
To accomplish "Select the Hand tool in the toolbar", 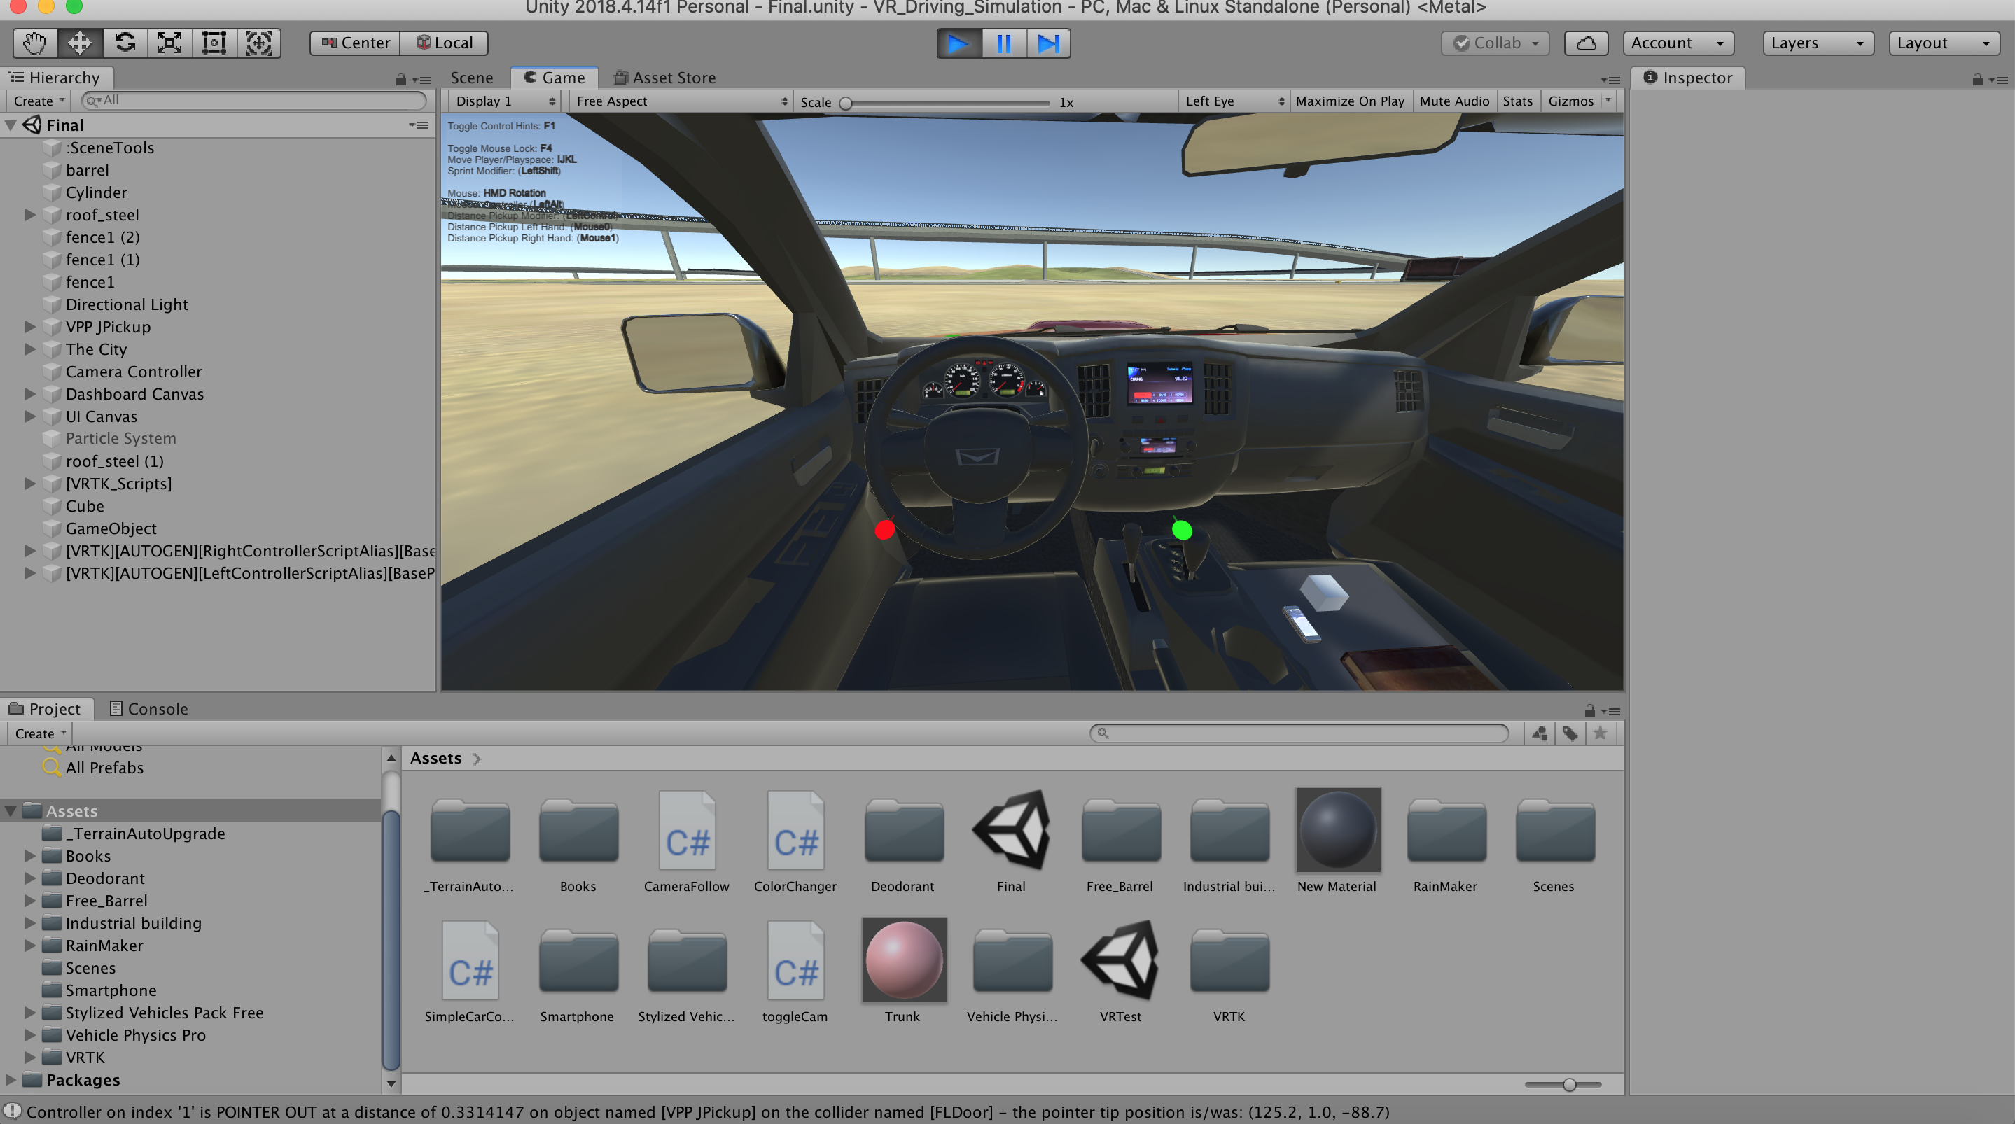I will [33, 43].
